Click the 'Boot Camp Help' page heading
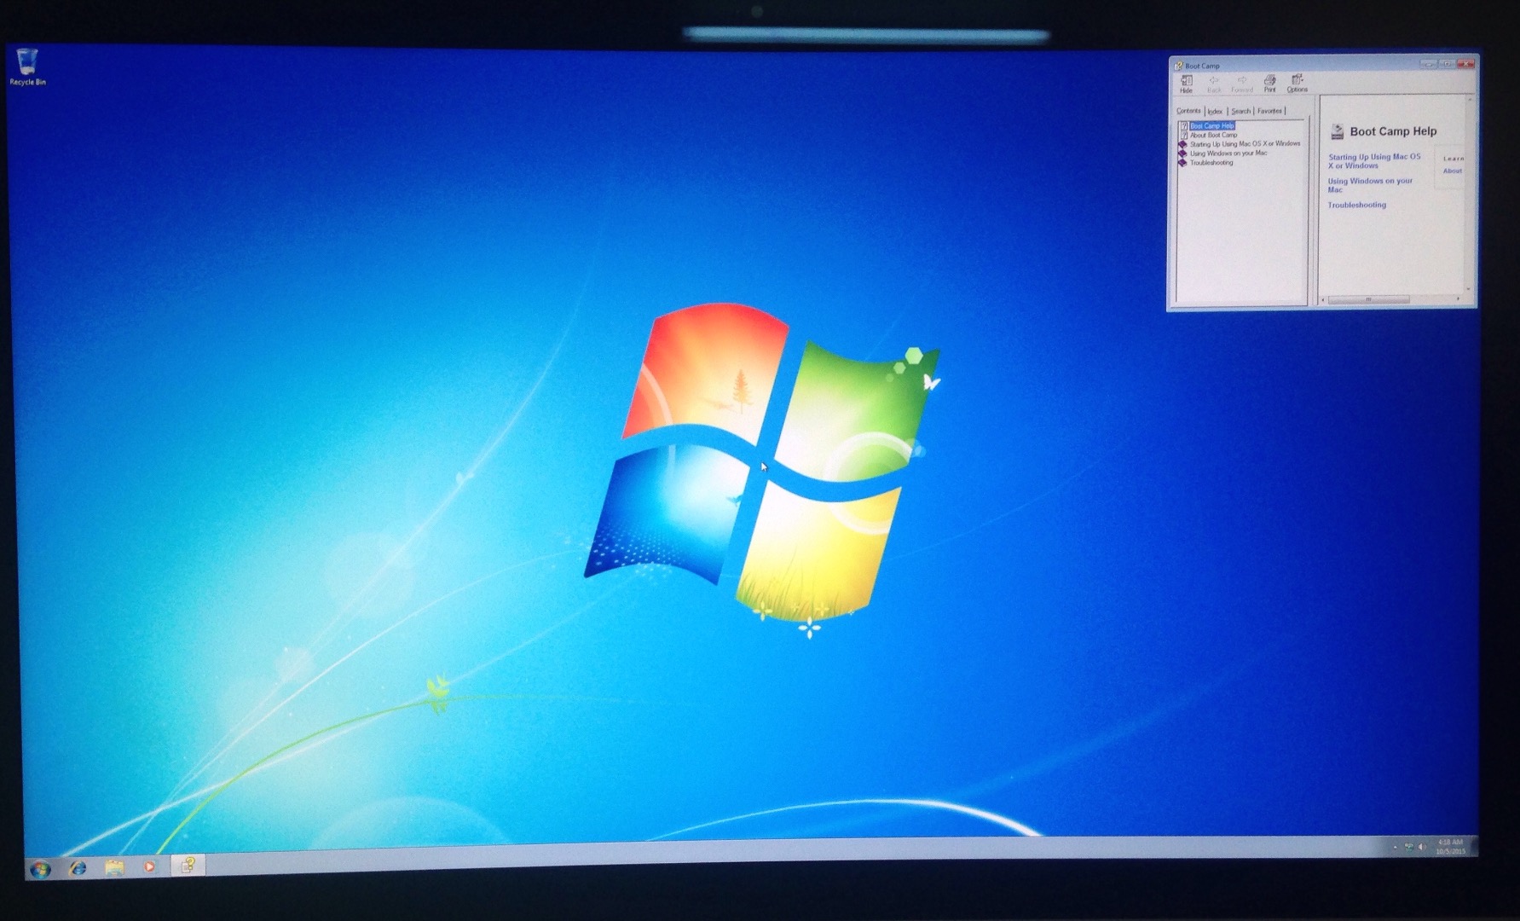 tap(1393, 131)
